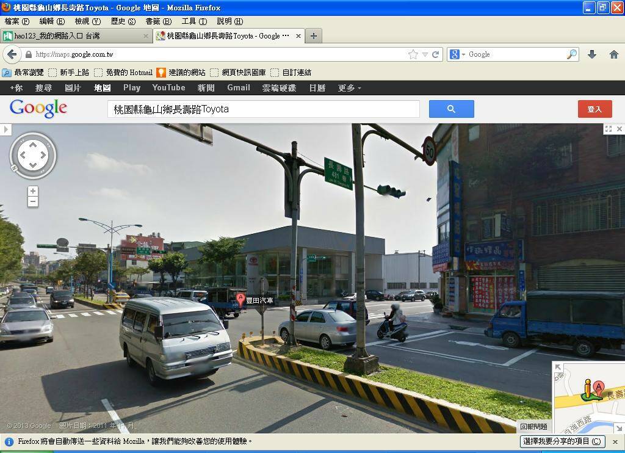Bookmark this page with the star icon
This screenshot has width=625, height=453.
413,54
